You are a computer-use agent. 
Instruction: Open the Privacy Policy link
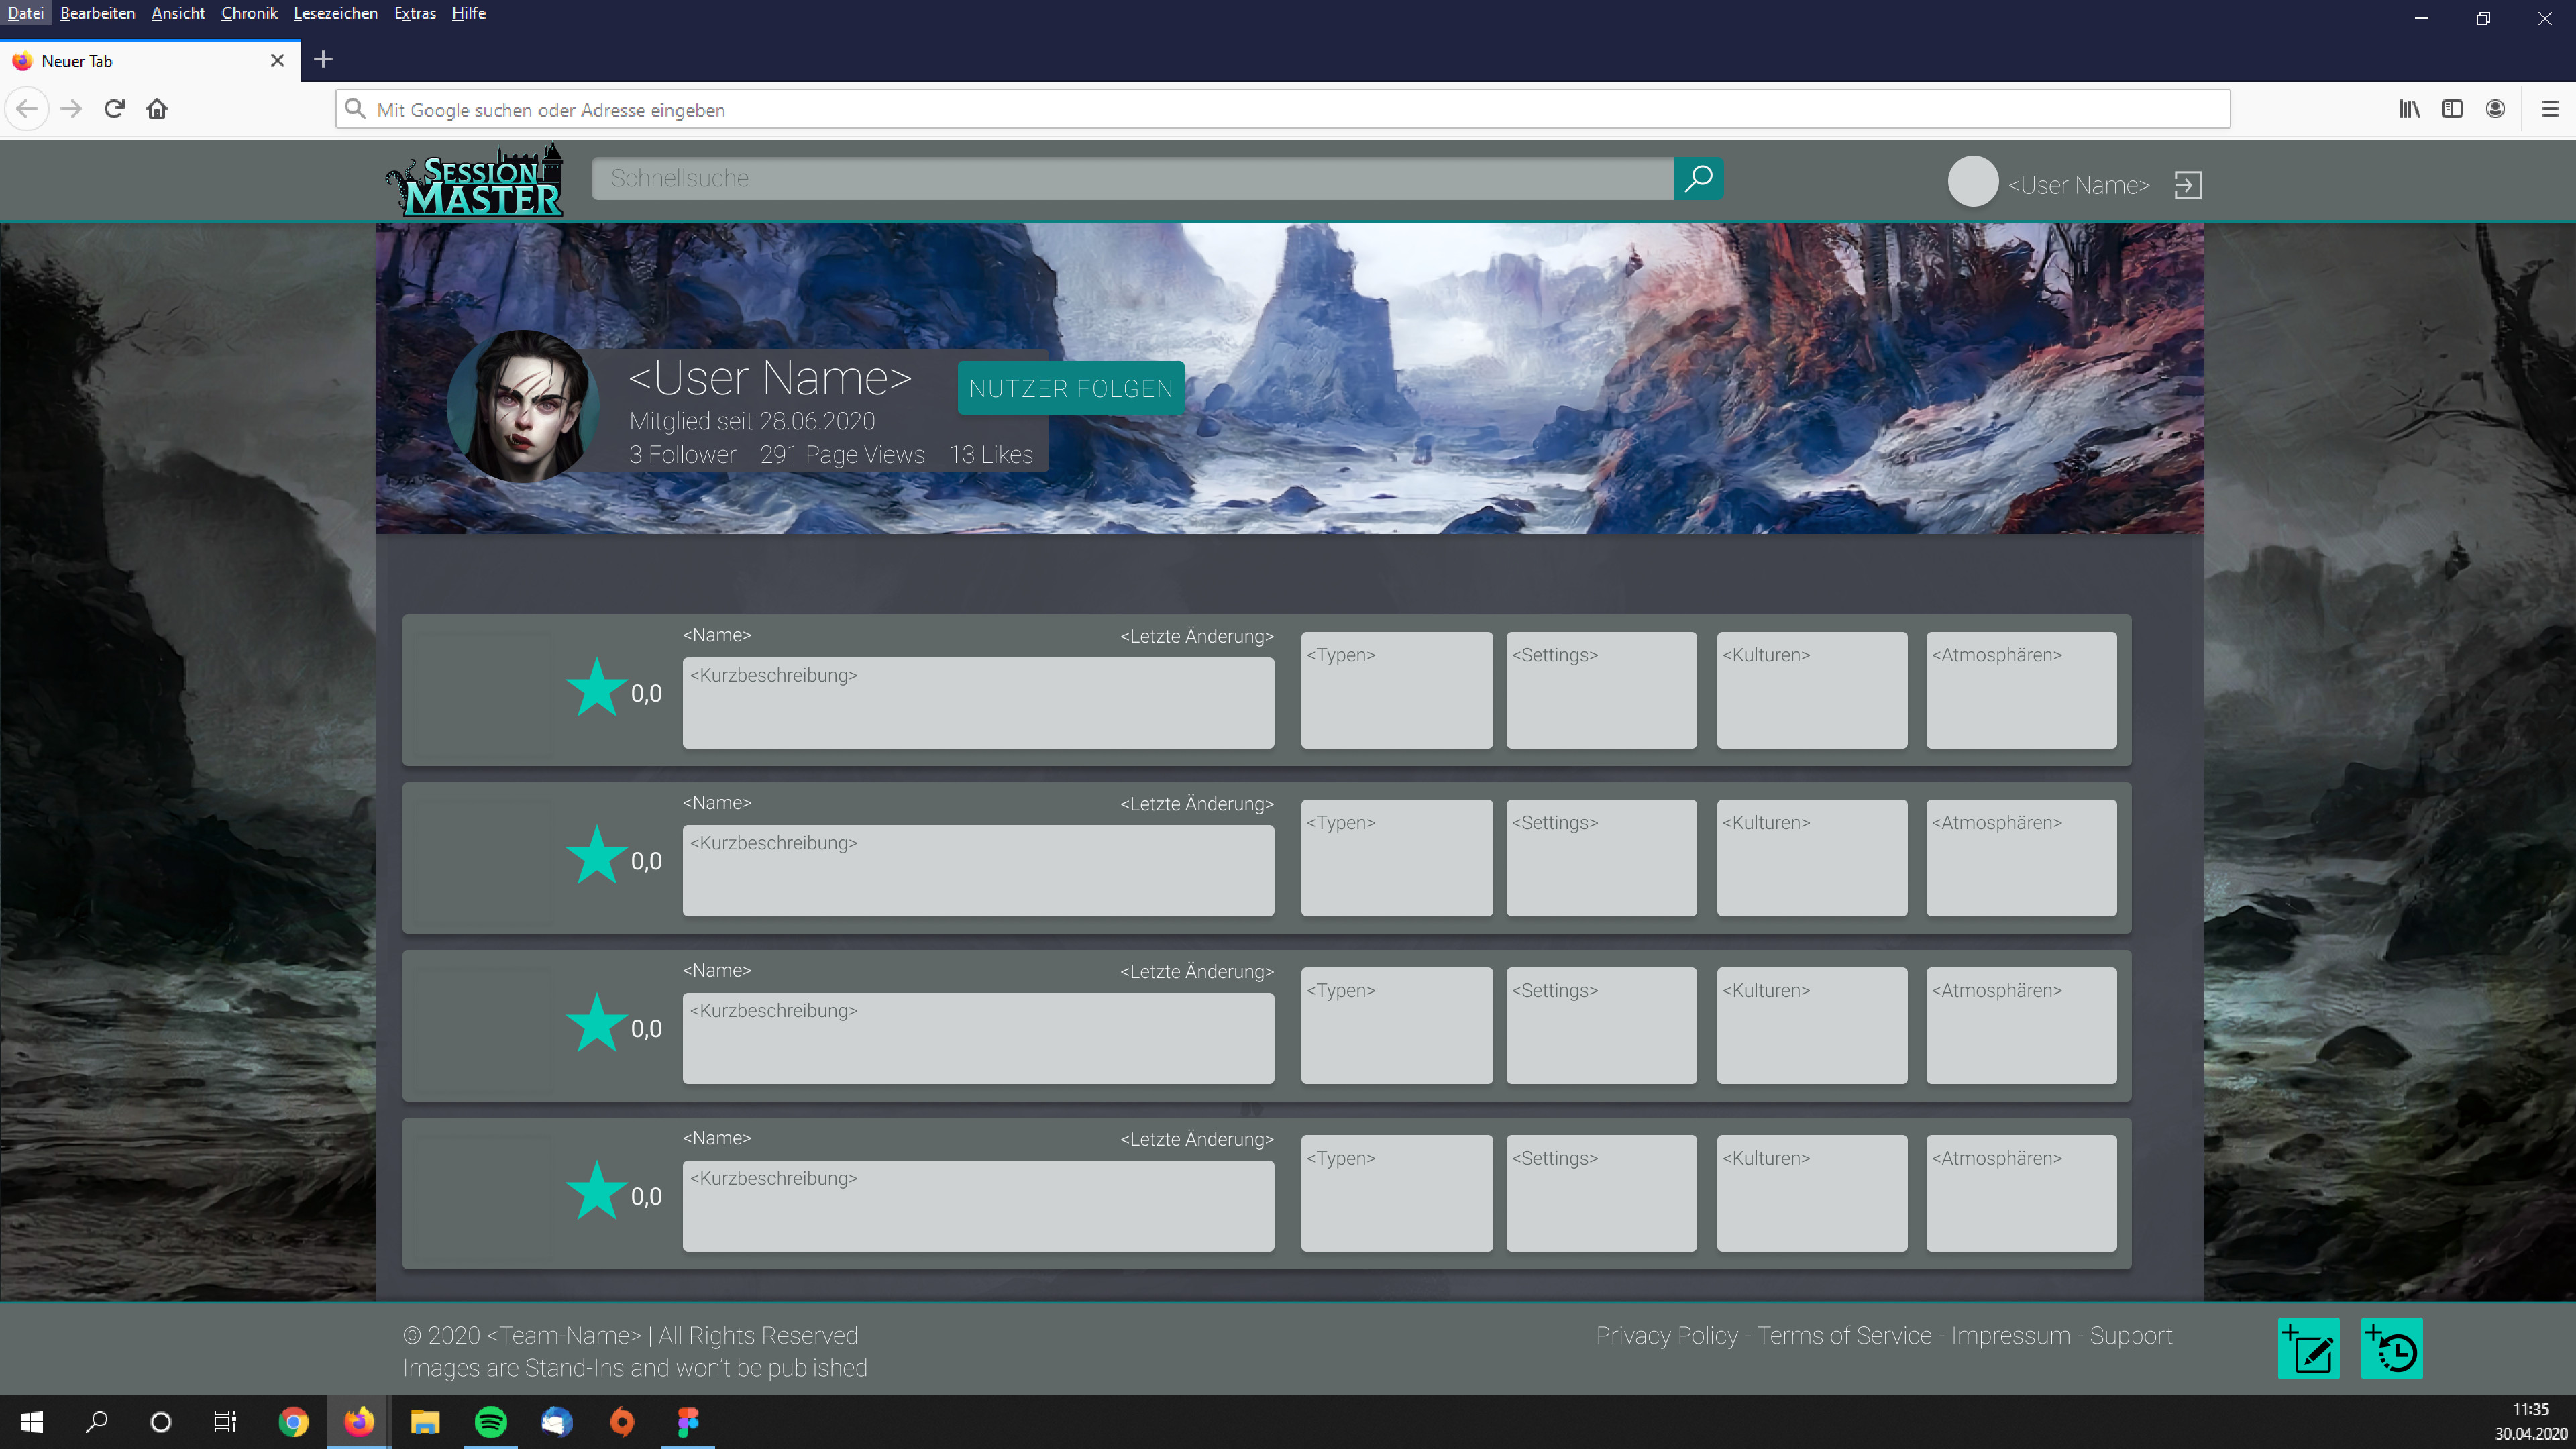point(1666,1336)
